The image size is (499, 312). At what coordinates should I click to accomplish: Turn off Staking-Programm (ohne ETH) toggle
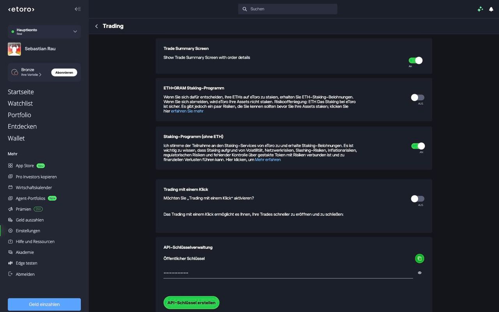pos(418,146)
